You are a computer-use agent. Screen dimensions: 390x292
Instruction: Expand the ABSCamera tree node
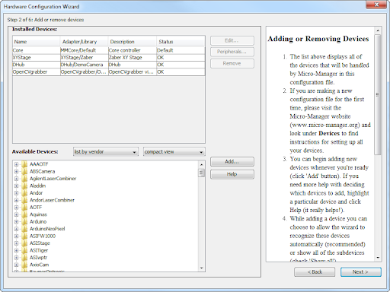(16, 171)
